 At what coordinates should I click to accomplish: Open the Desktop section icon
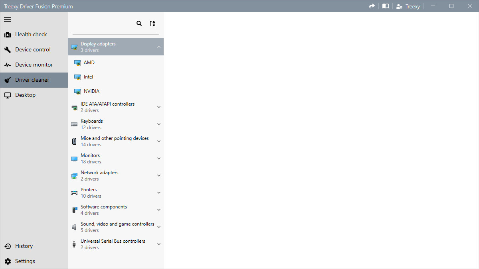pyautogui.click(x=7, y=95)
